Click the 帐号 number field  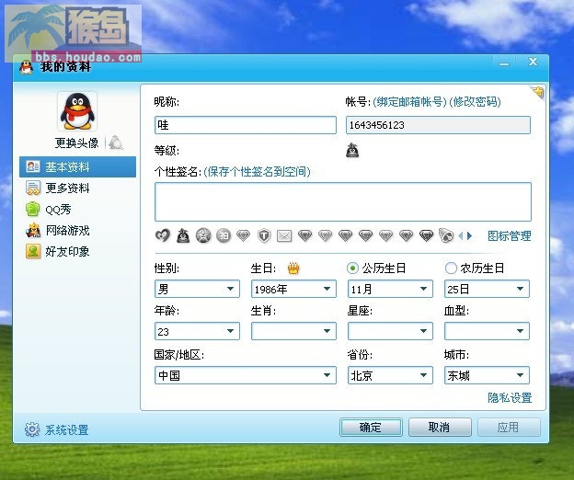point(438,125)
